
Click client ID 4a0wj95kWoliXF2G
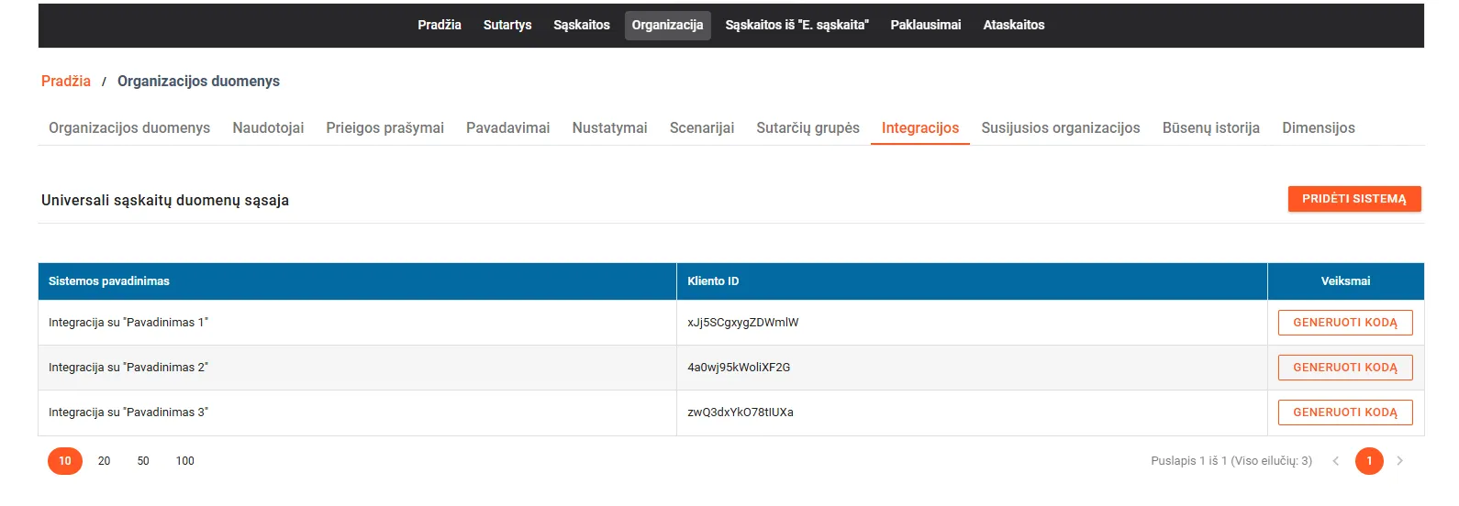pyautogui.click(x=739, y=368)
